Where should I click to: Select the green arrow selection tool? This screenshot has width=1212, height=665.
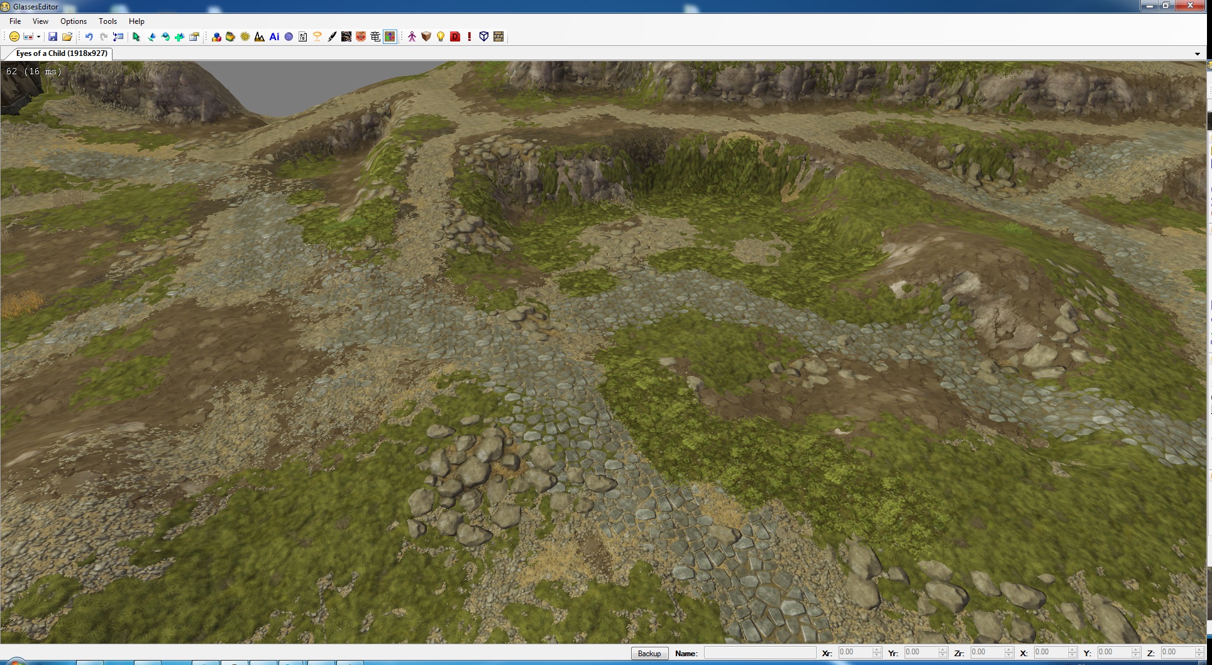pos(136,37)
